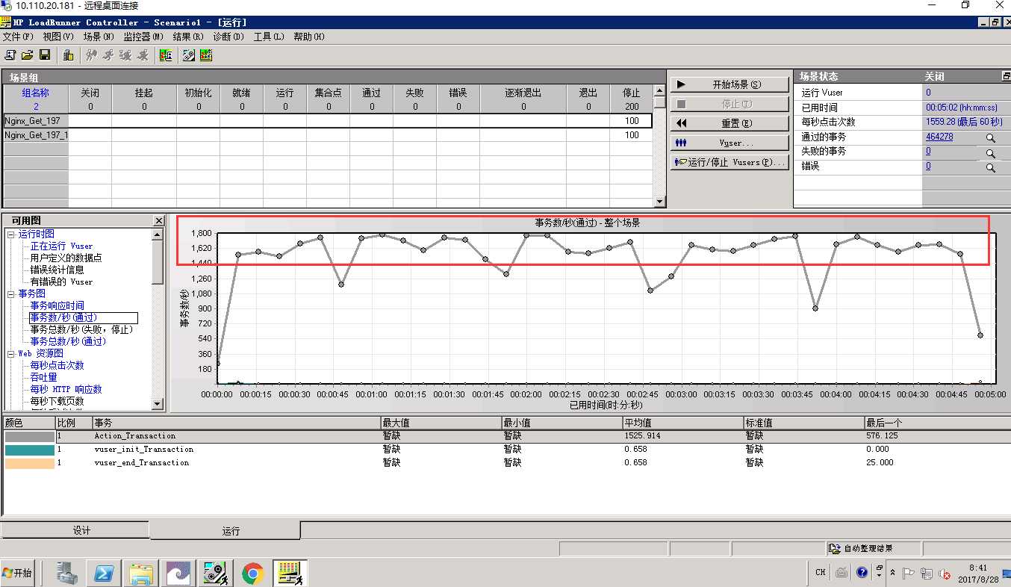This screenshot has height=587, width=1011.
Task: Collapse the 运行时图 tree node
Action: [11, 235]
